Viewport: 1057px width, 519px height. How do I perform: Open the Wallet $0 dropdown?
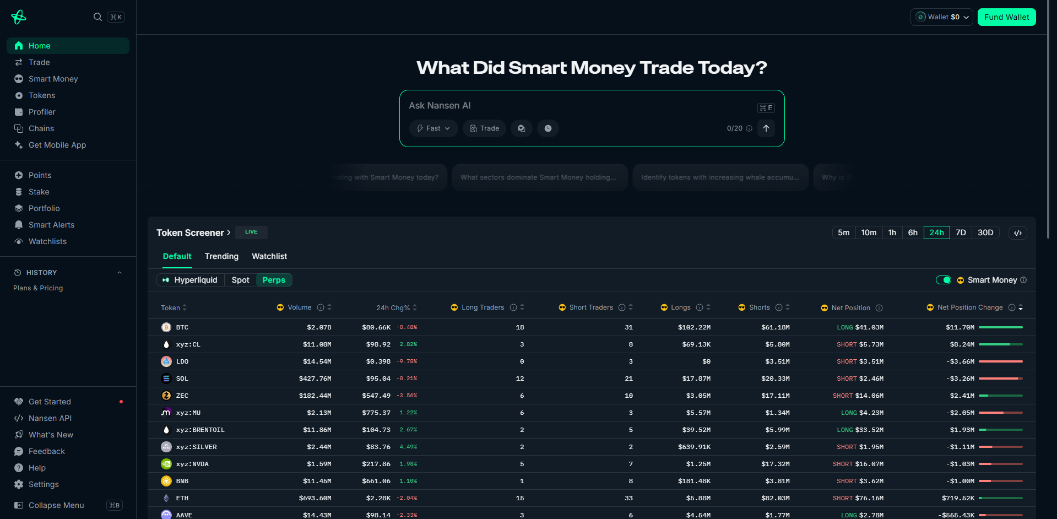point(942,17)
